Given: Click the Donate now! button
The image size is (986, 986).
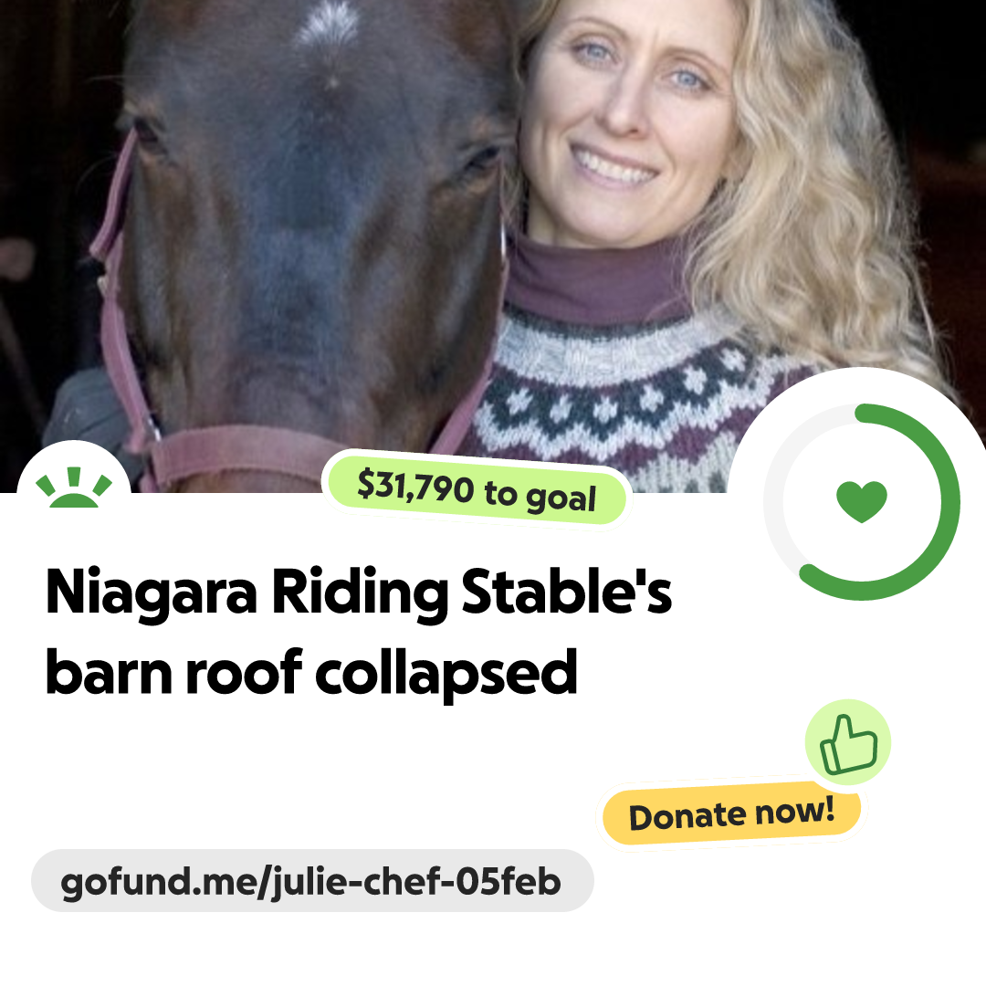Looking at the screenshot, I should 731,814.
